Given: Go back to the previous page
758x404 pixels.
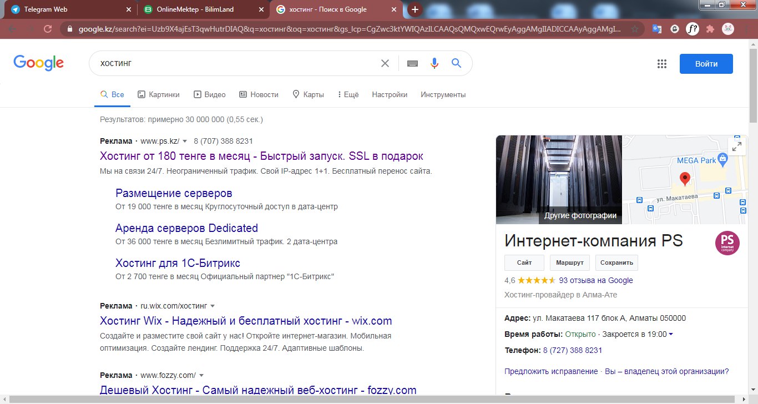Looking at the screenshot, I should [x=12, y=29].
